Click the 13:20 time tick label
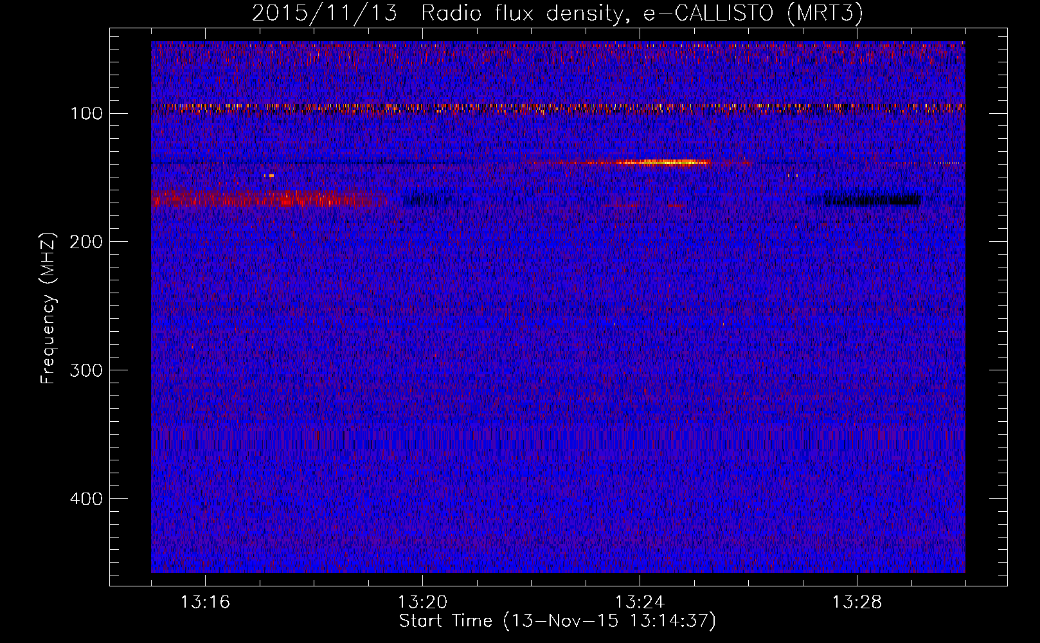Viewport: 1040px width, 643px height. [x=422, y=602]
